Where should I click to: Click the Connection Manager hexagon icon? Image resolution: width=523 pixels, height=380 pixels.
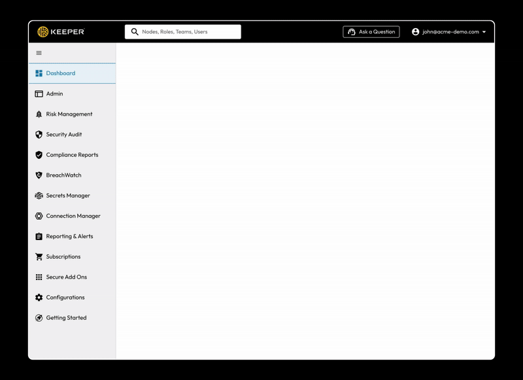(x=39, y=216)
